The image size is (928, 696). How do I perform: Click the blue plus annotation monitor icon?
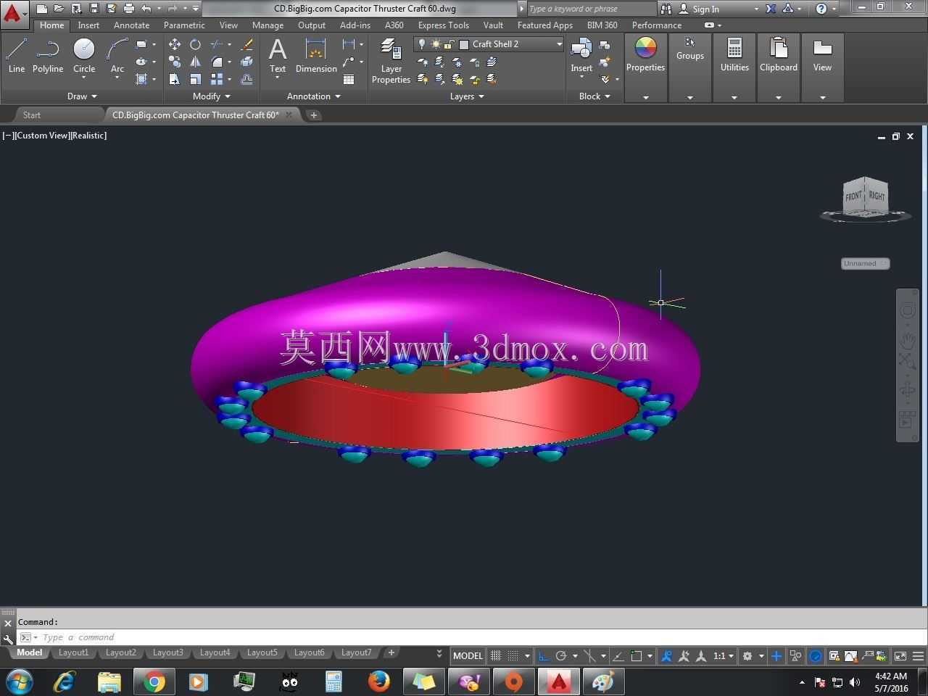(776, 655)
